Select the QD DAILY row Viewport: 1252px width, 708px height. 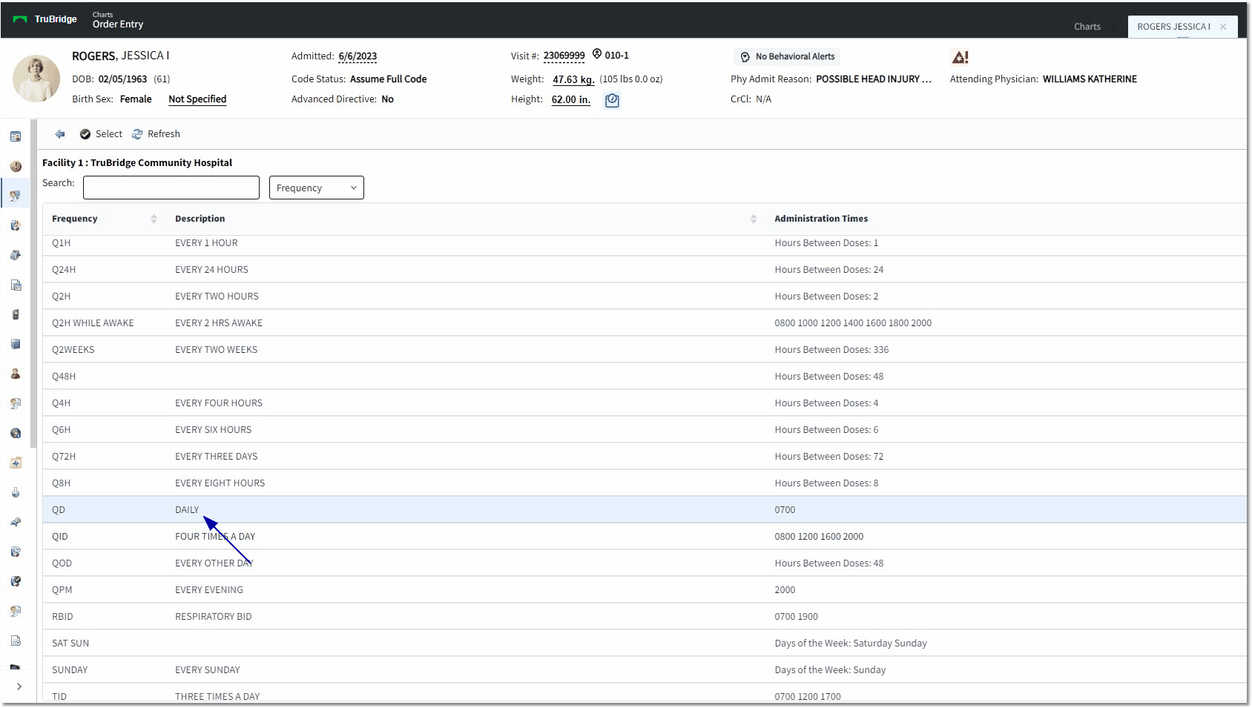pos(645,509)
